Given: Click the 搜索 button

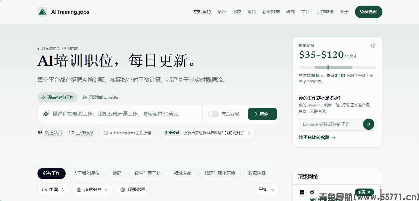Looking at the screenshot, I should 262,114.
